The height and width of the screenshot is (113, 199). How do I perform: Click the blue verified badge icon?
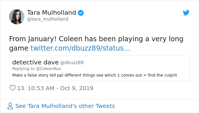81,13
